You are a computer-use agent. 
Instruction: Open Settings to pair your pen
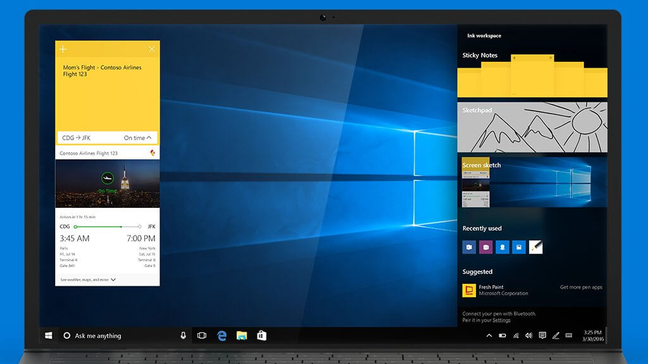(x=501, y=319)
